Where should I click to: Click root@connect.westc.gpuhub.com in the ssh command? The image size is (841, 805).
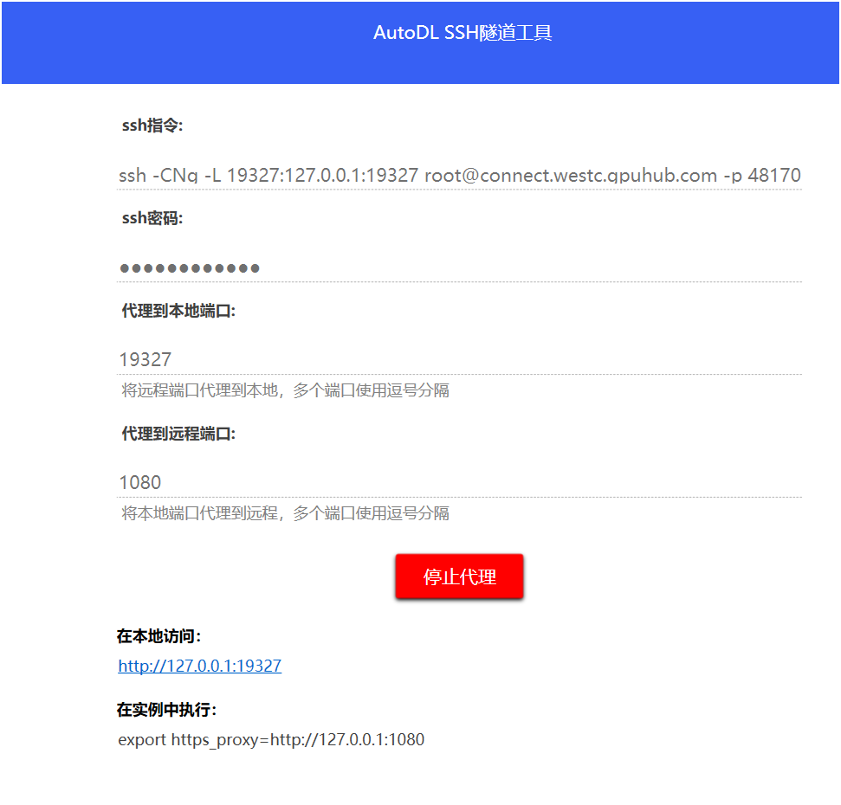pos(570,175)
